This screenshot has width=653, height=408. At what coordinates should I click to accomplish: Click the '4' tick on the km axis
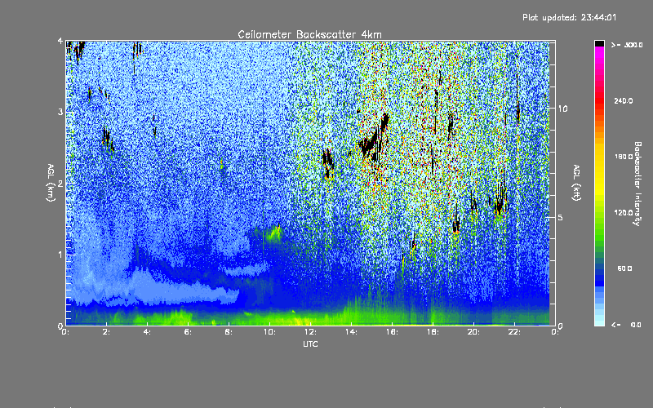pos(60,42)
